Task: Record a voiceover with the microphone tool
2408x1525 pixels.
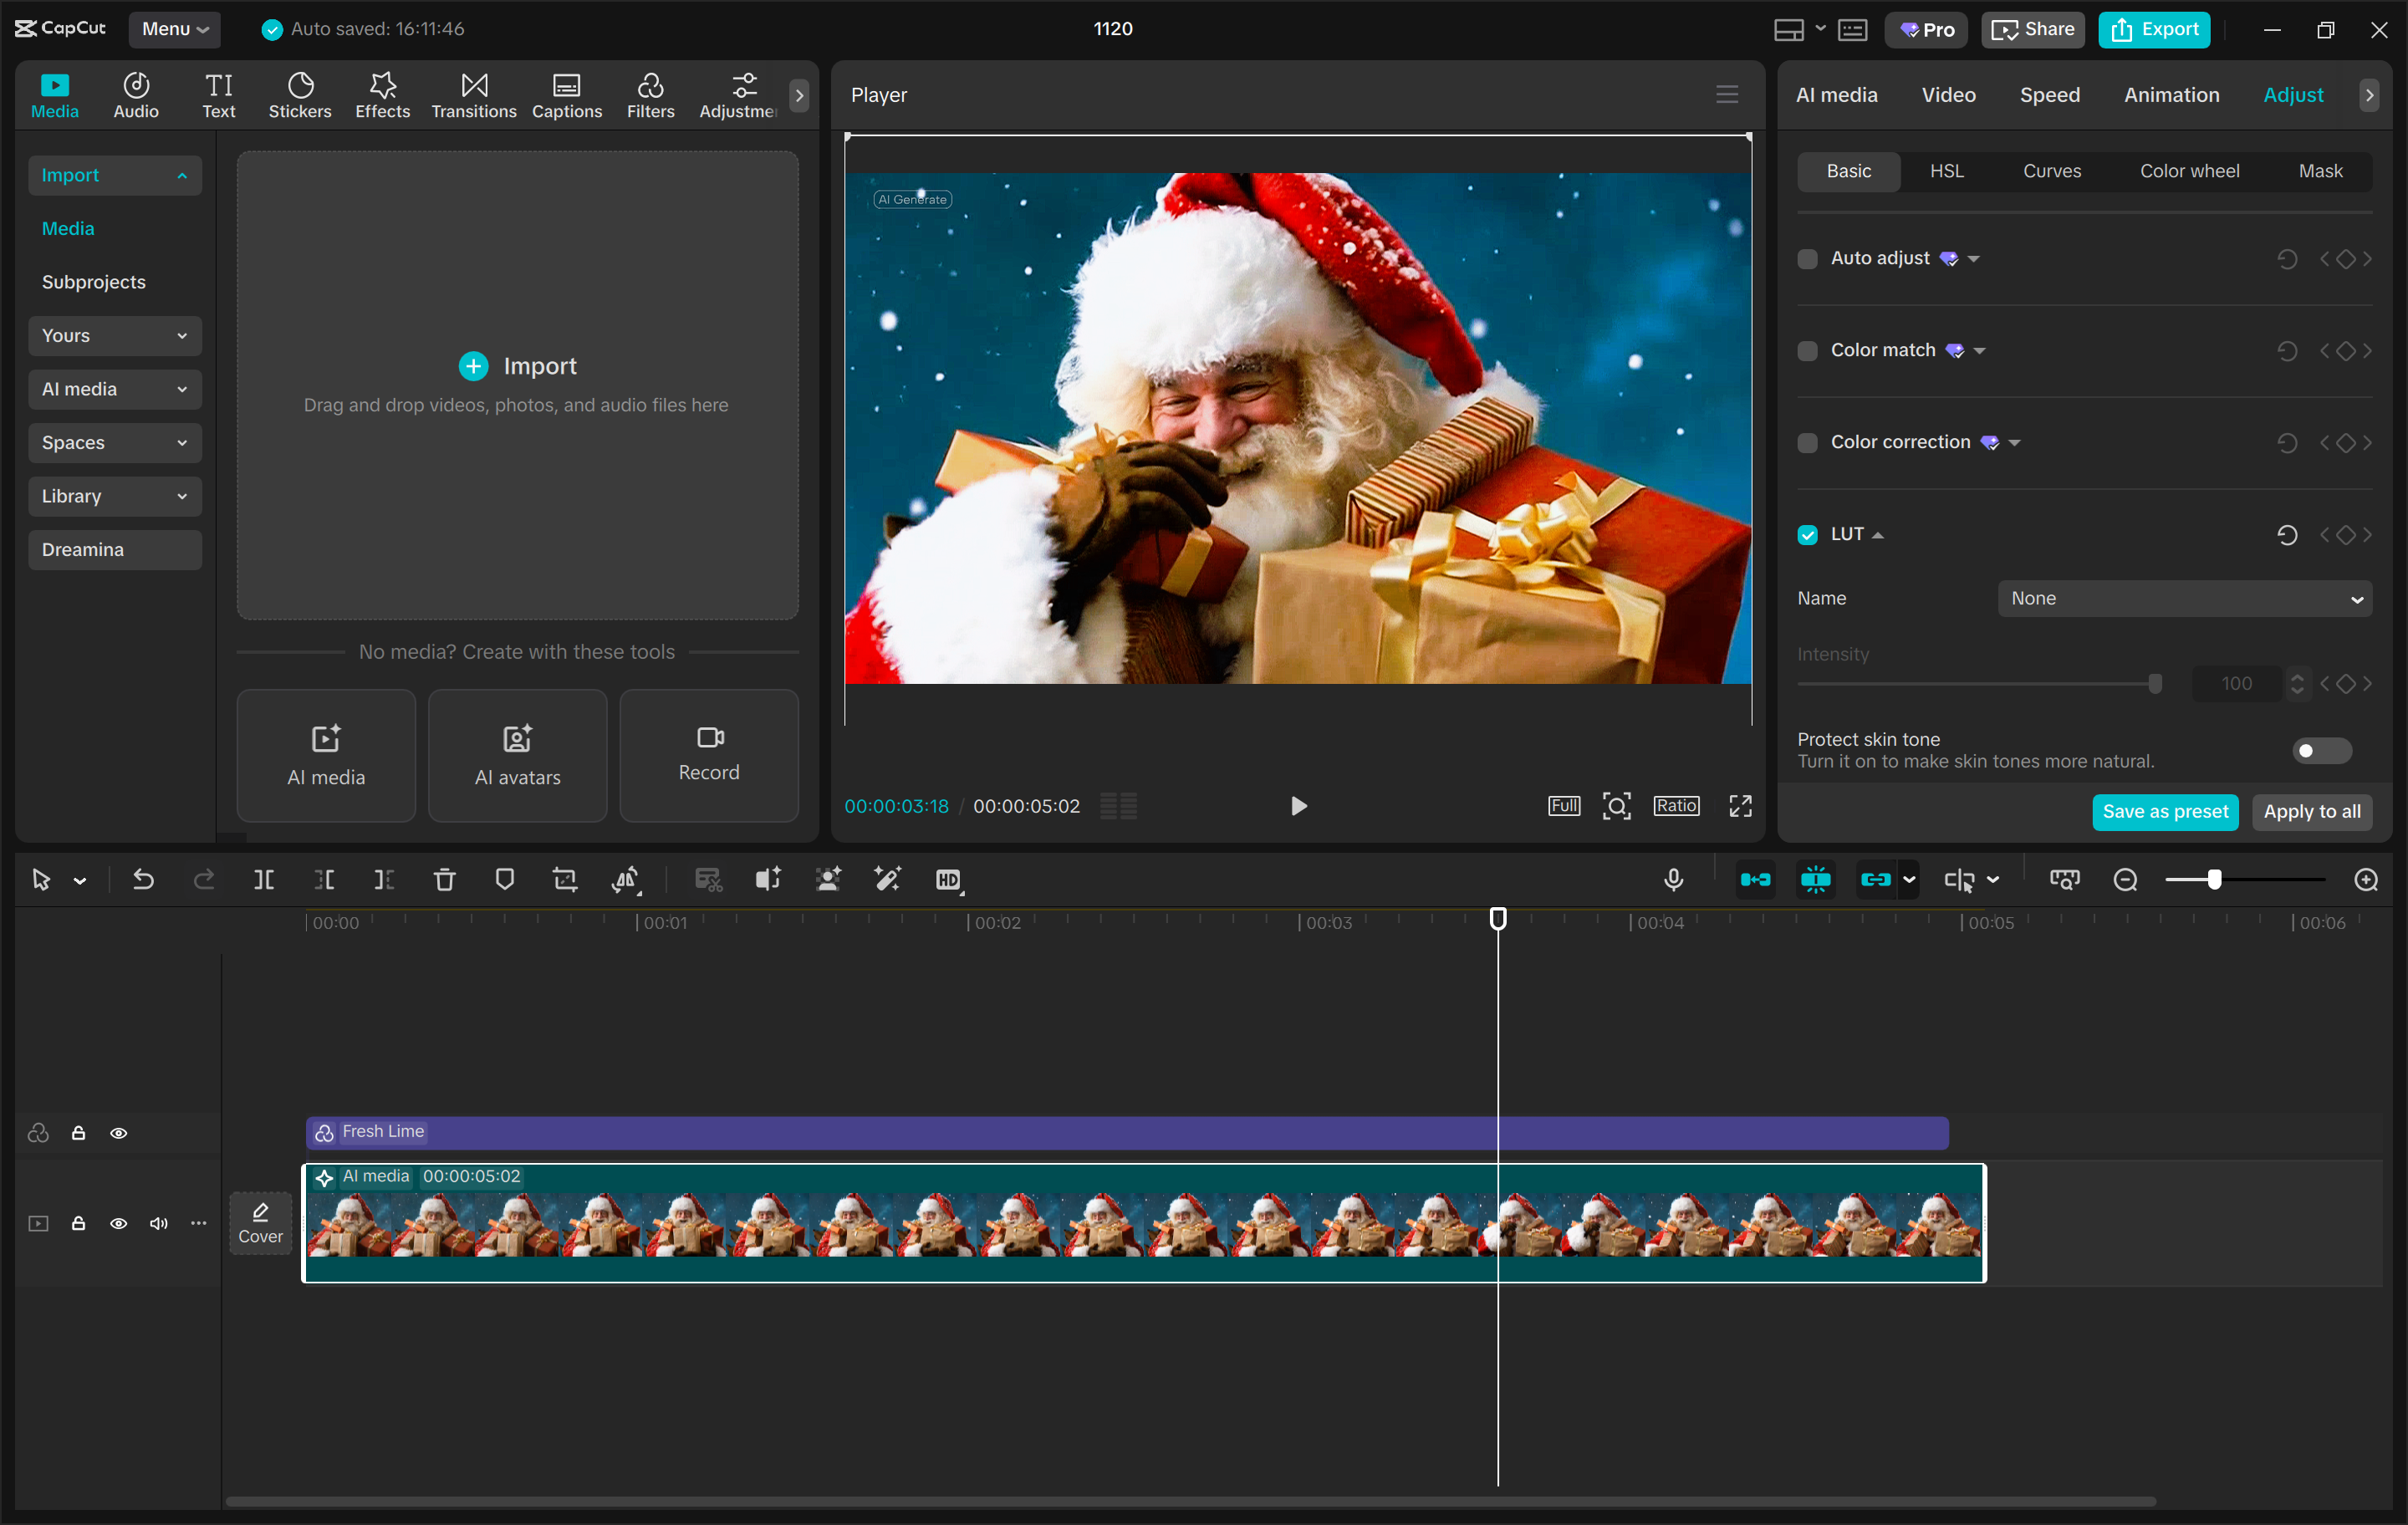Action: (x=1673, y=880)
